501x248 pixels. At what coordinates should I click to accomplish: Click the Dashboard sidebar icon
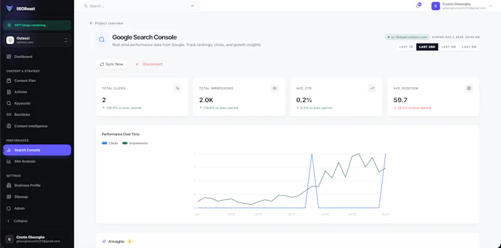click(9, 56)
